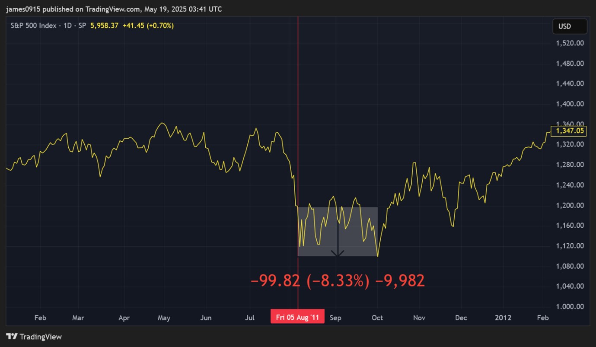The image size is (596, 347).
Task: Click the 1,520.00 price axis label
Action: coord(570,43)
